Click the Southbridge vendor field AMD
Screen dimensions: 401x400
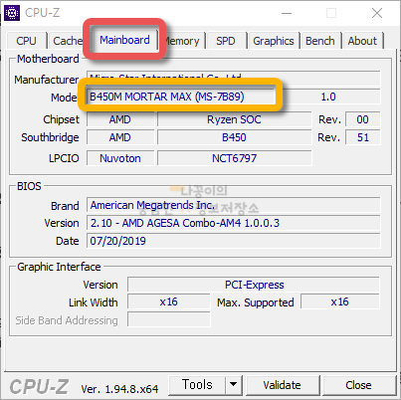click(x=120, y=137)
